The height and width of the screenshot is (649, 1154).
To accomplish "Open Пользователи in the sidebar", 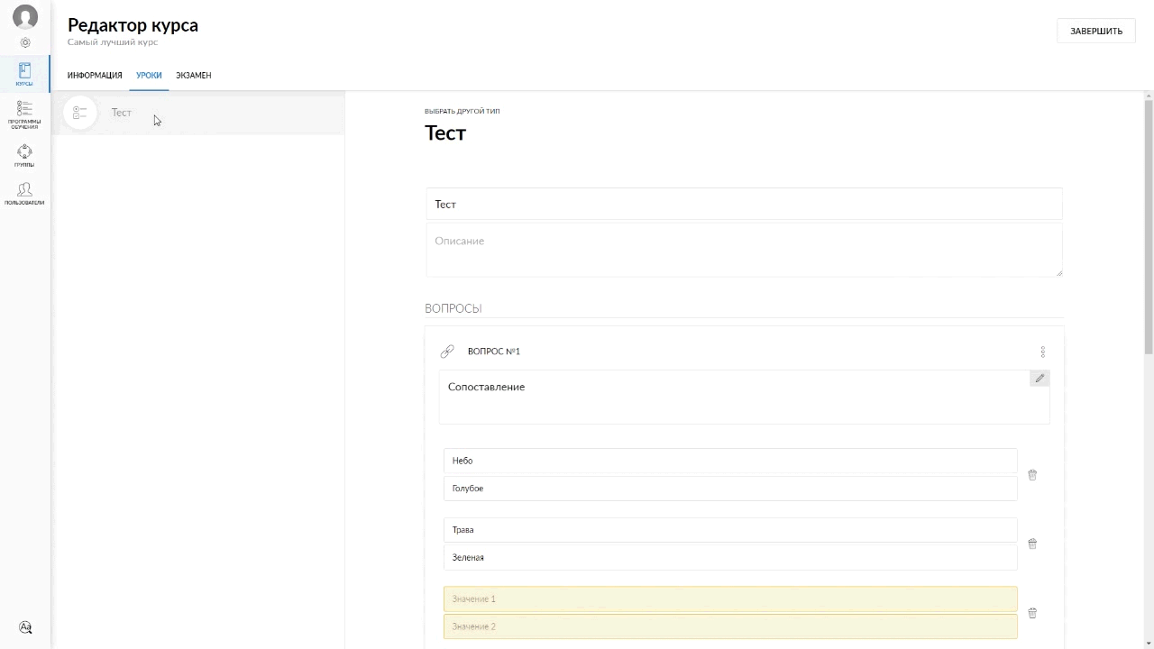I will [x=24, y=194].
